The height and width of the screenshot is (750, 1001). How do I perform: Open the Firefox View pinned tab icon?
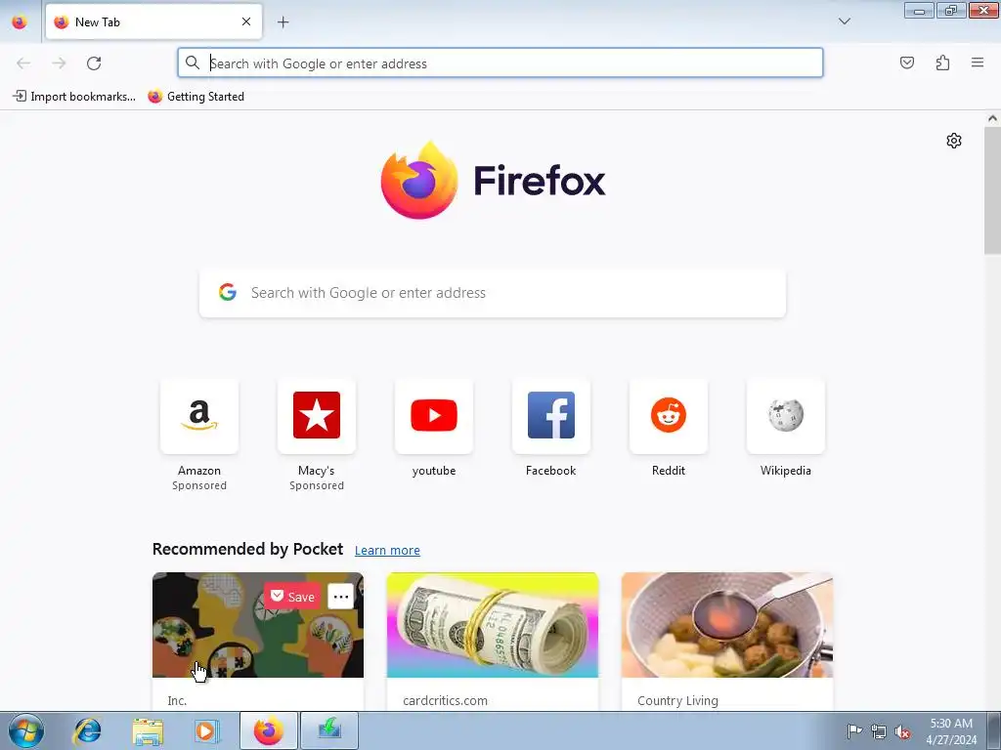20,22
